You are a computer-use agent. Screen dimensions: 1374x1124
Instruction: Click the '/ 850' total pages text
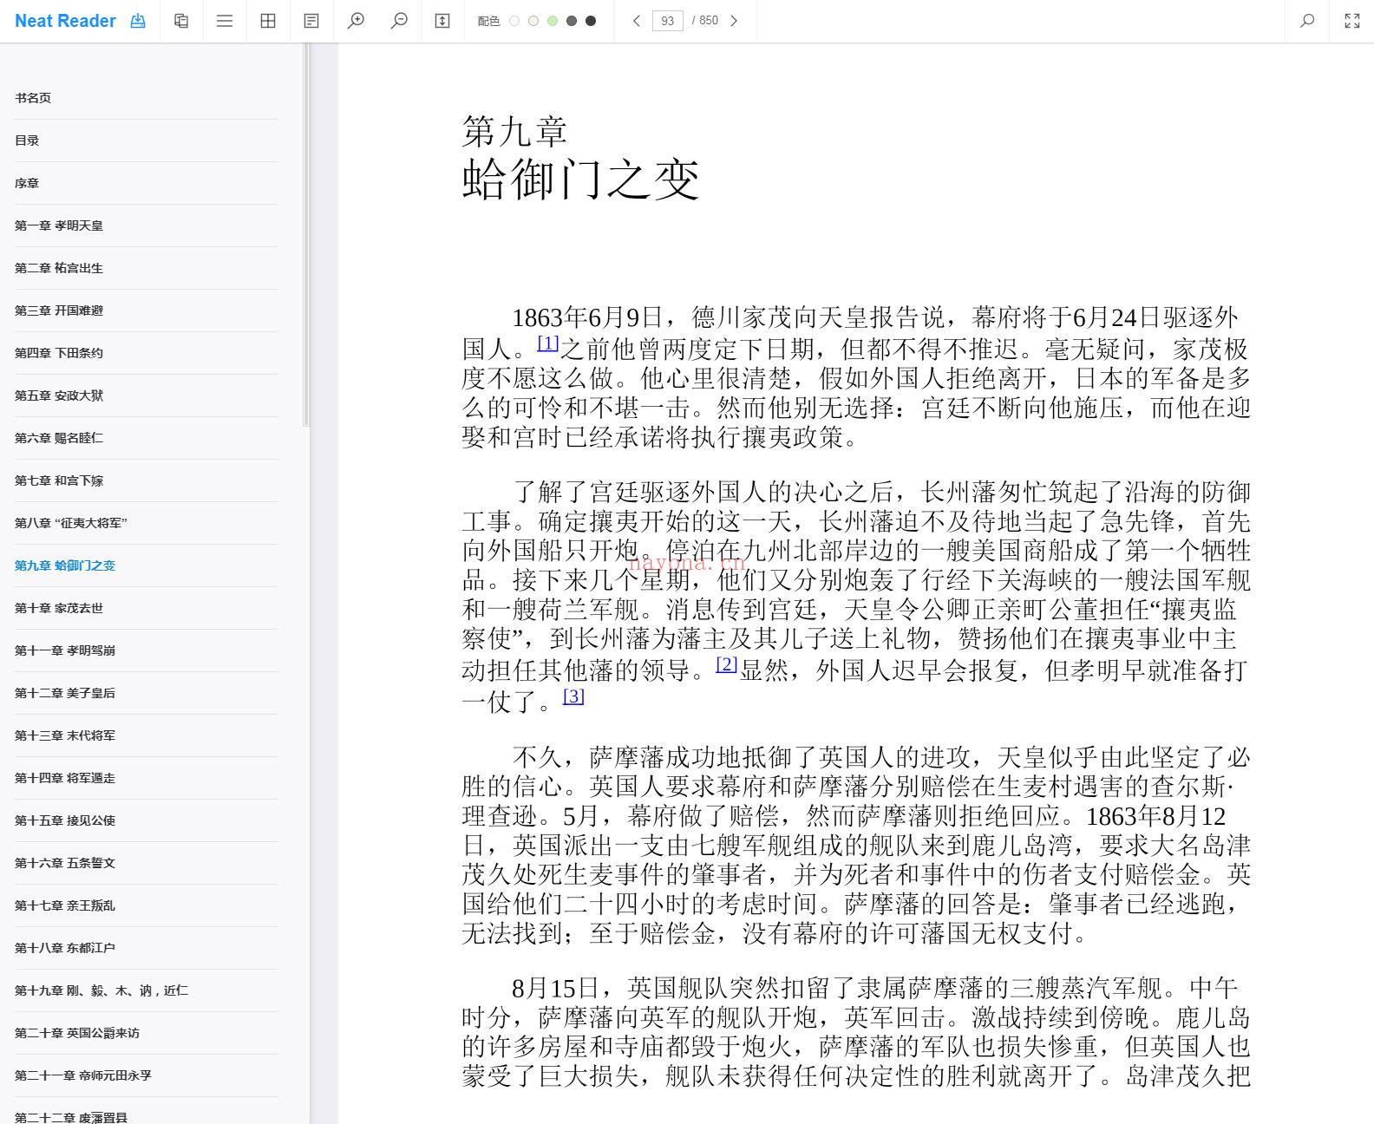point(705,21)
